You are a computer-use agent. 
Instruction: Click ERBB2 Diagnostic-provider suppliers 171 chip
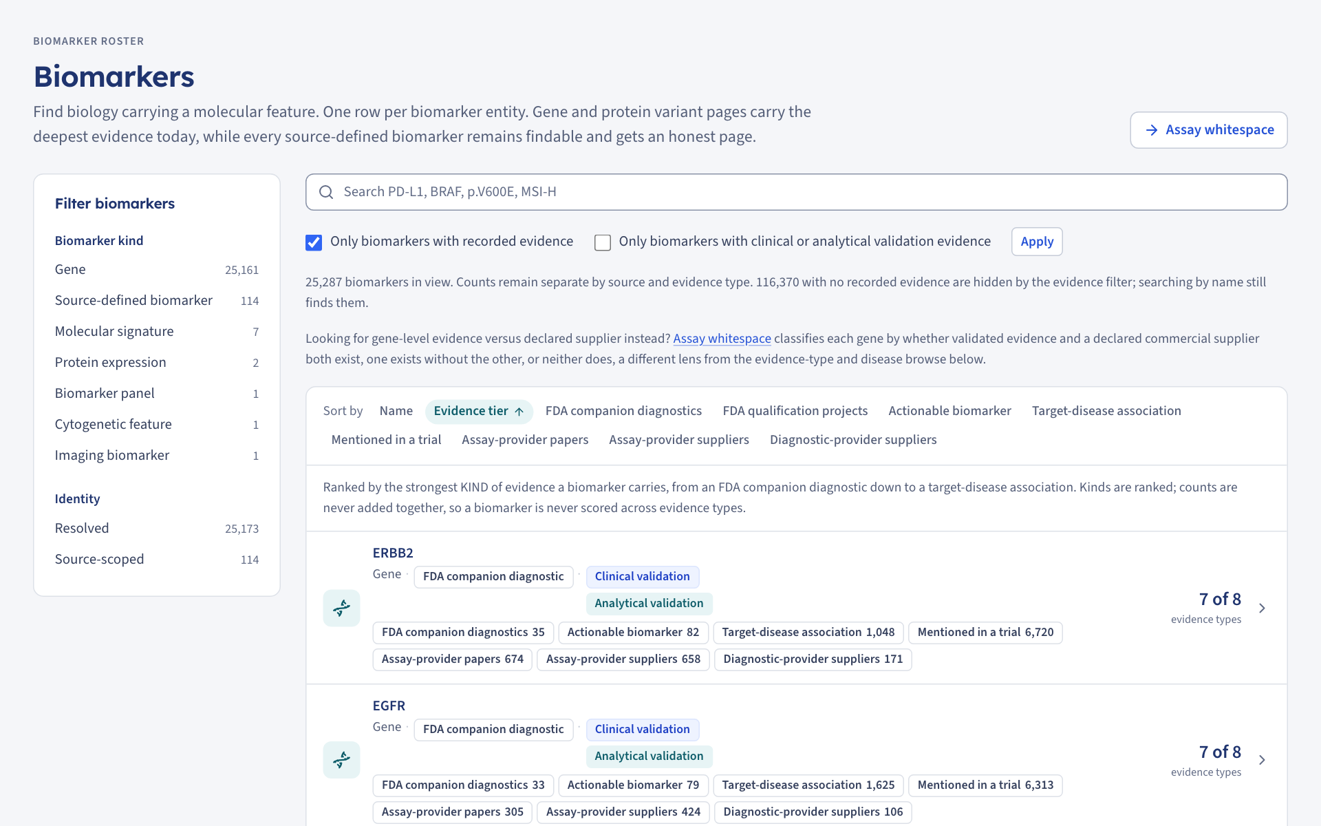813,659
